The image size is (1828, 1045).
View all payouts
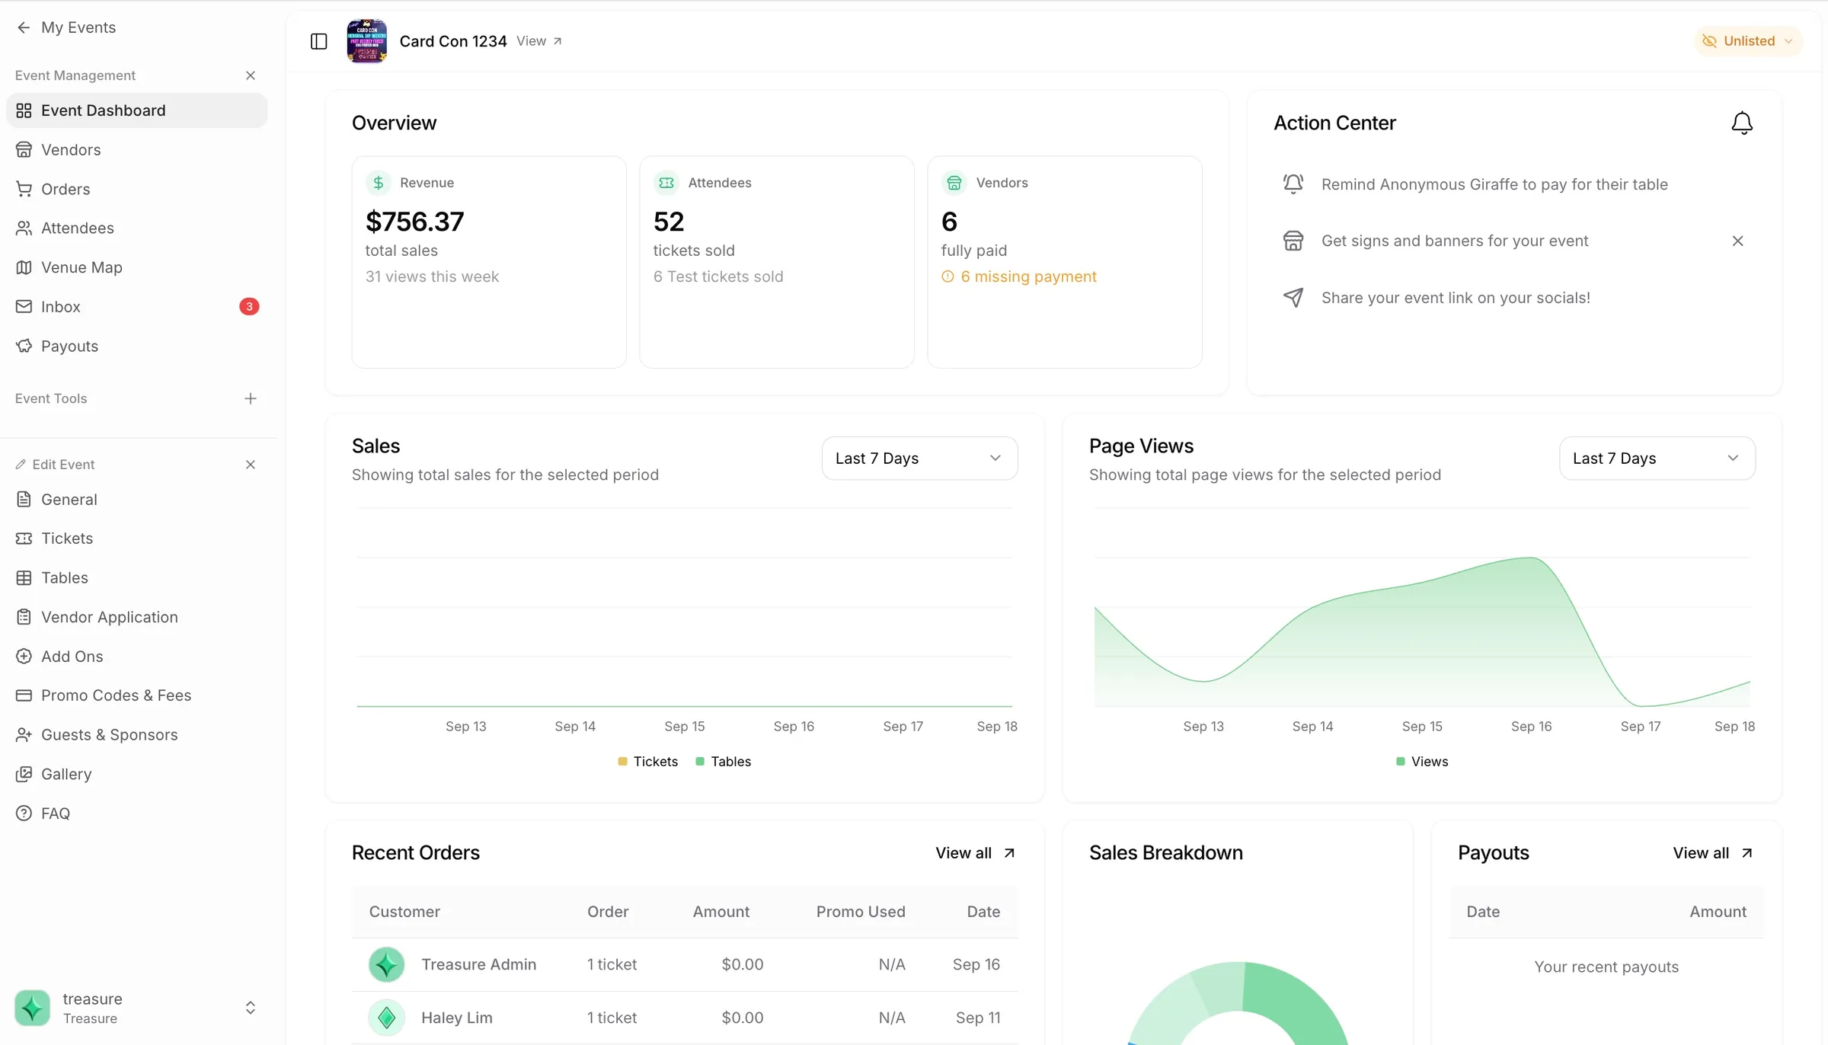point(1712,853)
